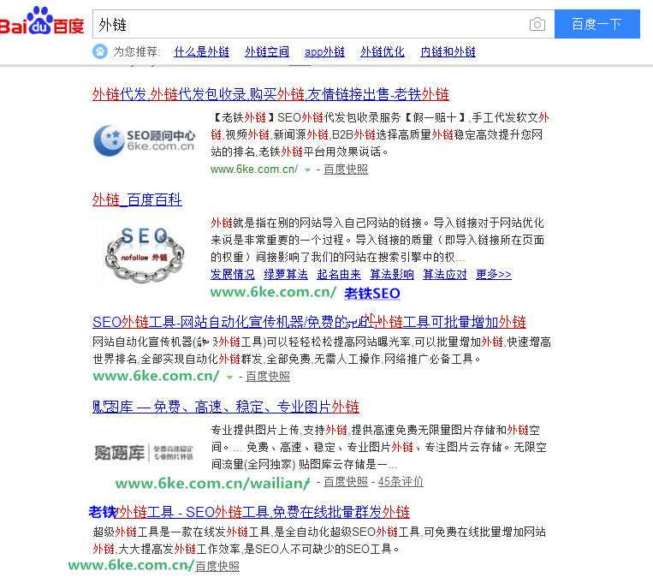Open suggestion 外链优化
Image resolution: width=653 pixels, height=583 pixels.
[383, 51]
